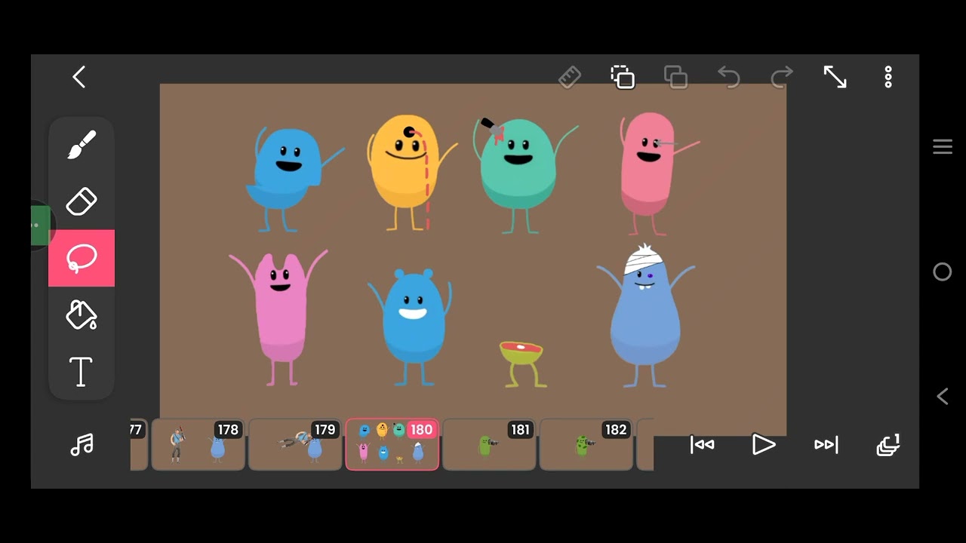Jump to the first frame
Image resolution: width=966 pixels, height=543 pixels.
point(702,445)
